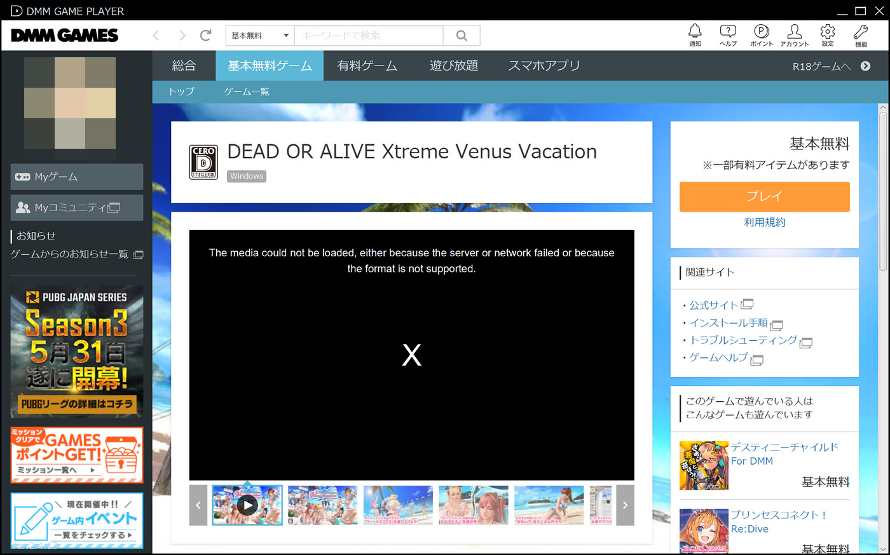The height and width of the screenshot is (555, 890).
Task: Click デスティニーチャイルド game icon
Action: [704, 465]
